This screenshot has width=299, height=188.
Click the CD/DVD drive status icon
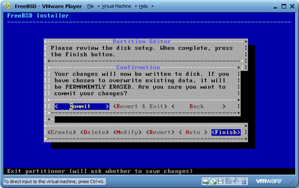[213, 181]
